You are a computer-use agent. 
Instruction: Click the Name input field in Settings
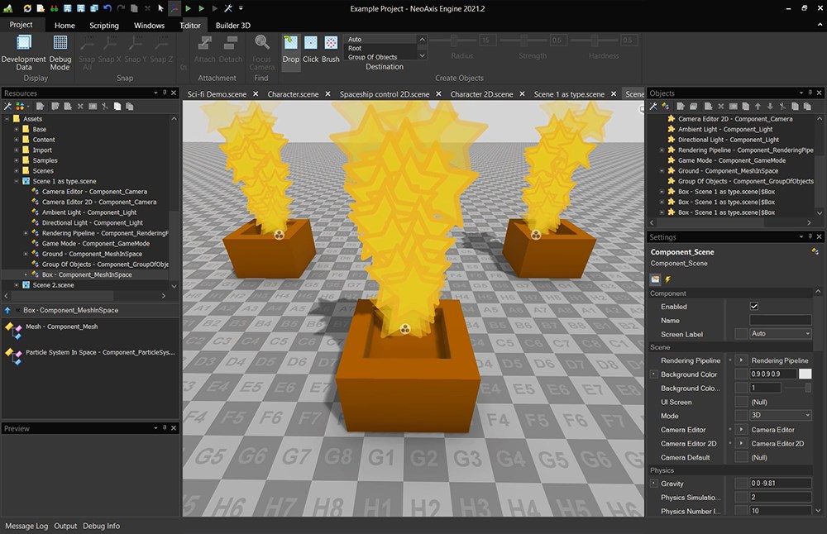click(x=781, y=320)
